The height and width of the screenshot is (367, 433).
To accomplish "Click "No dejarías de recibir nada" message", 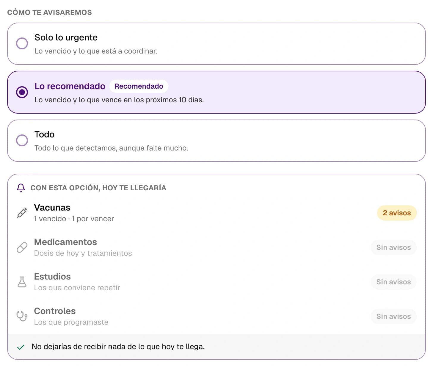I will pos(118,347).
